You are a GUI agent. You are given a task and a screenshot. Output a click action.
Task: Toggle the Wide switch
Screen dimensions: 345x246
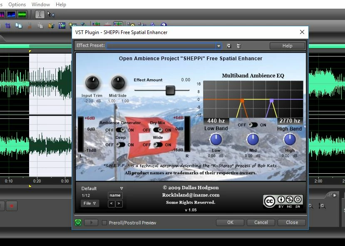pos(158,145)
